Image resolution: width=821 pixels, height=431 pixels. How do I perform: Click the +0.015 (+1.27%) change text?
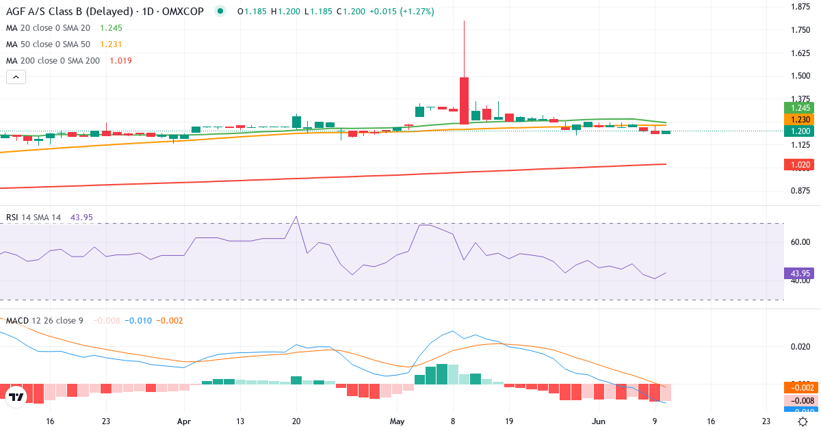[x=401, y=12]
